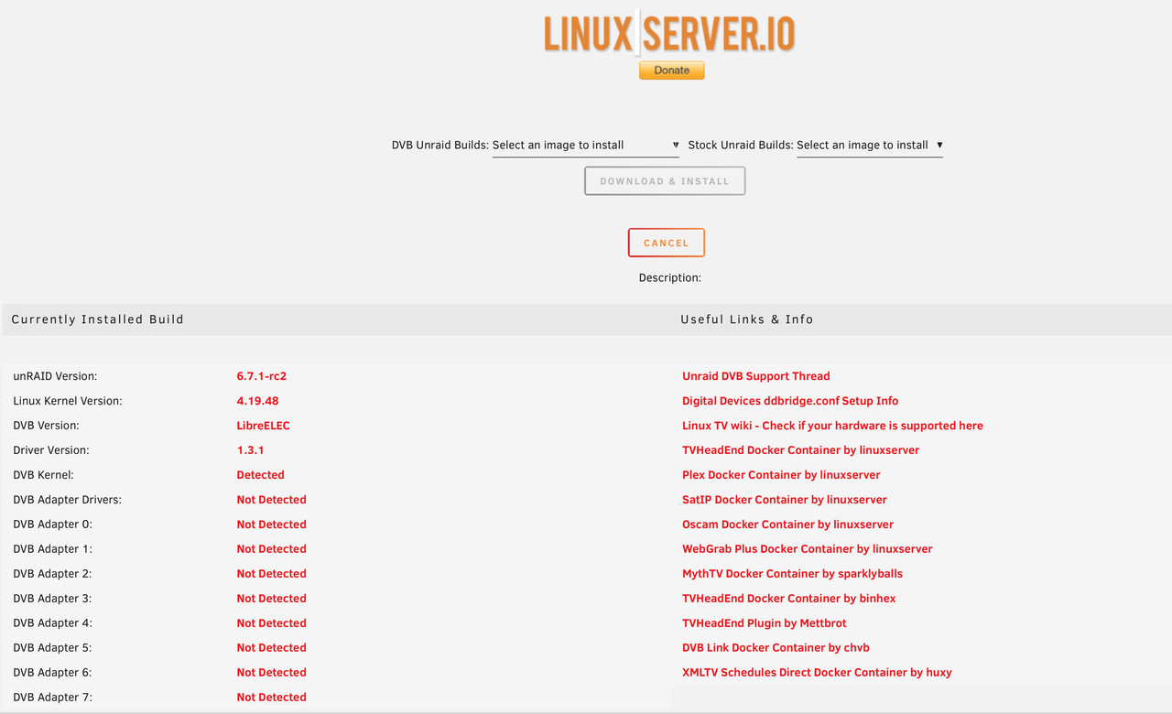1172x714 pixels.
Task: Open MythTV Docker Container by sparklyballs link
Action: pos(792,574)
